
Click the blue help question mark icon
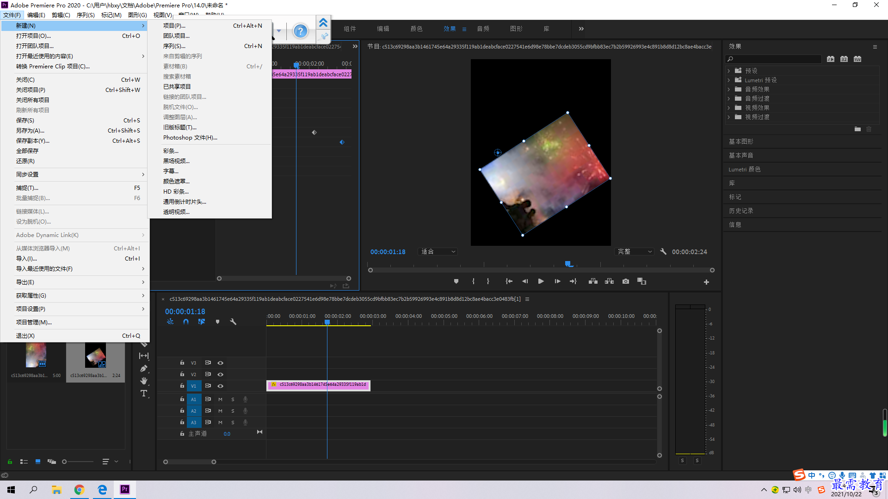coord(300,31)
